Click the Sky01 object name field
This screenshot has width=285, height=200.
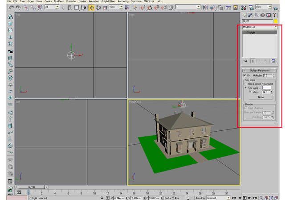point(257,21)
